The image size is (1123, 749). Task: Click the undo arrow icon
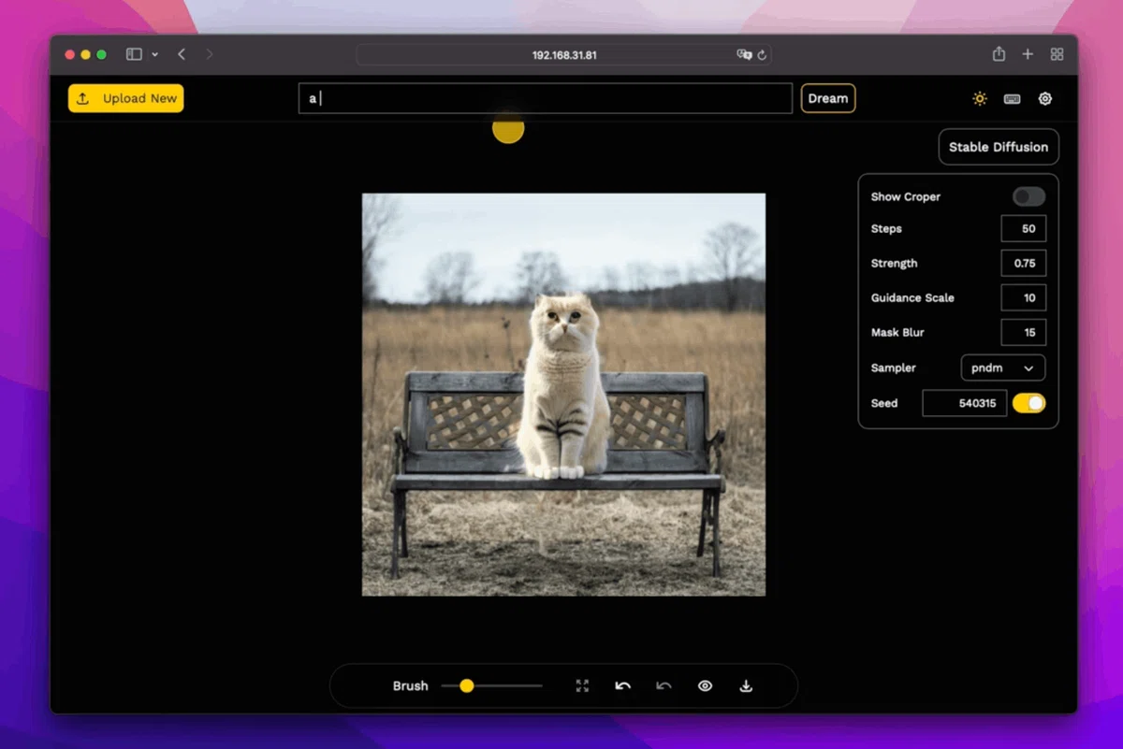click(623, 685)
